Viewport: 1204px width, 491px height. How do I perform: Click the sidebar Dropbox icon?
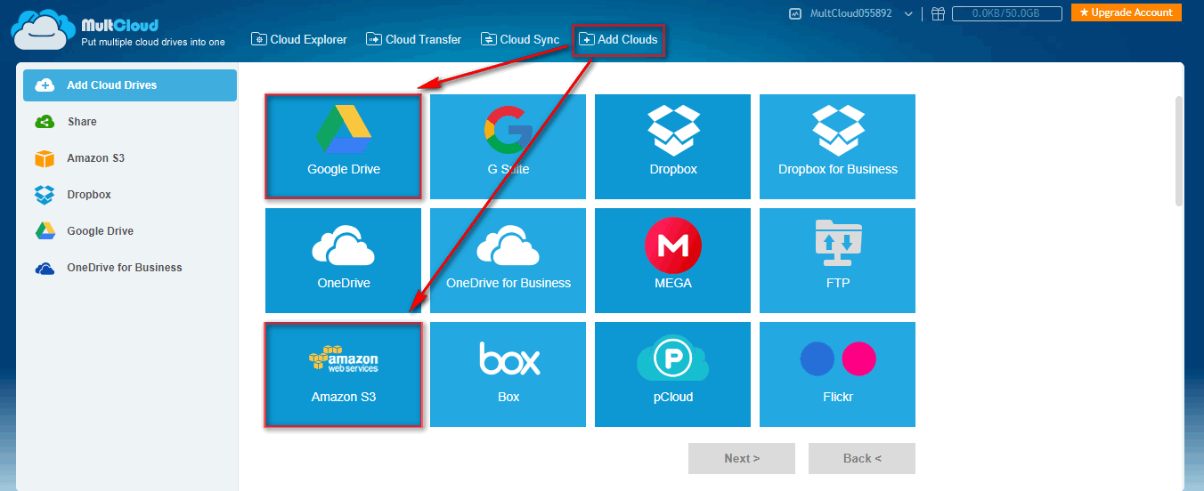[45, 195]
